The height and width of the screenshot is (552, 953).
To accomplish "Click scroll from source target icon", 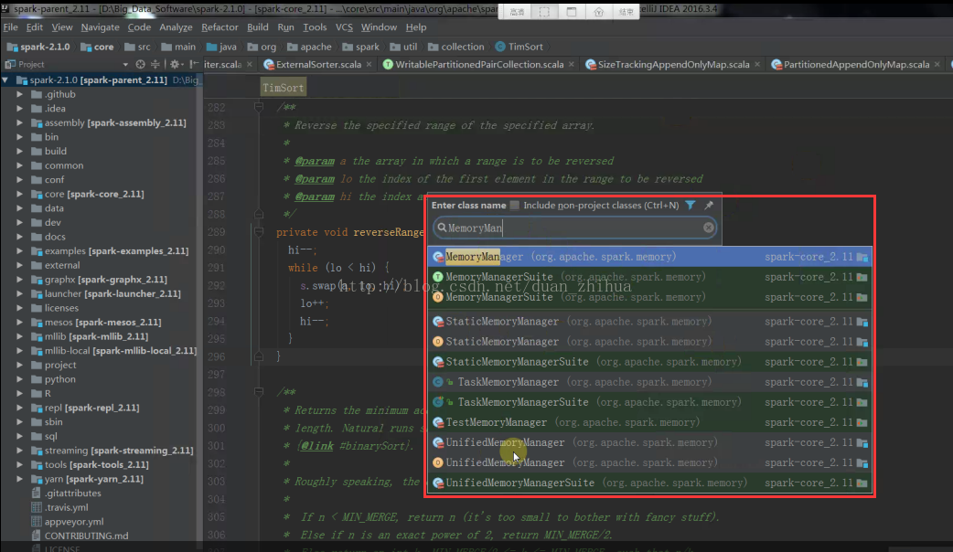I will (x=141, y=64).
